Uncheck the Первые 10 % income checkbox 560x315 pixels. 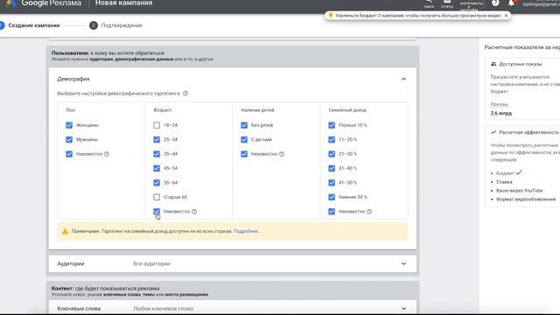click(x=332, y=125)
